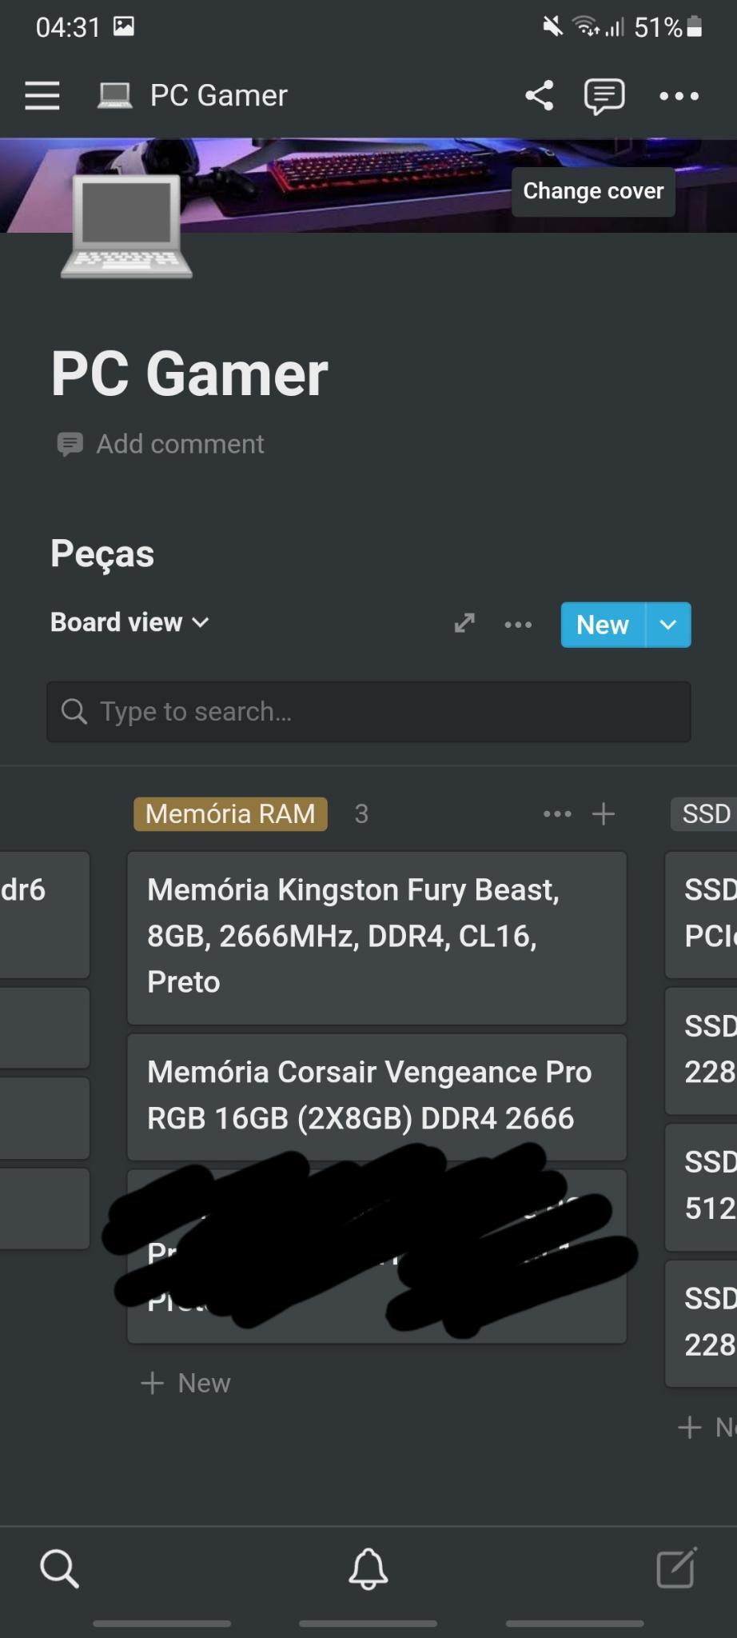Screen dimensions: 737x1638
Task: Click the Change cover button
Action: [x=593, y=191]
